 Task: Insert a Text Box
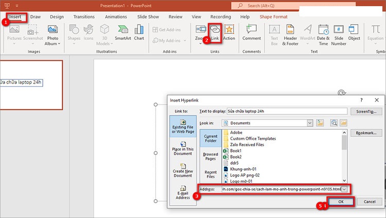pyautogui.click(x=274, y=35)
